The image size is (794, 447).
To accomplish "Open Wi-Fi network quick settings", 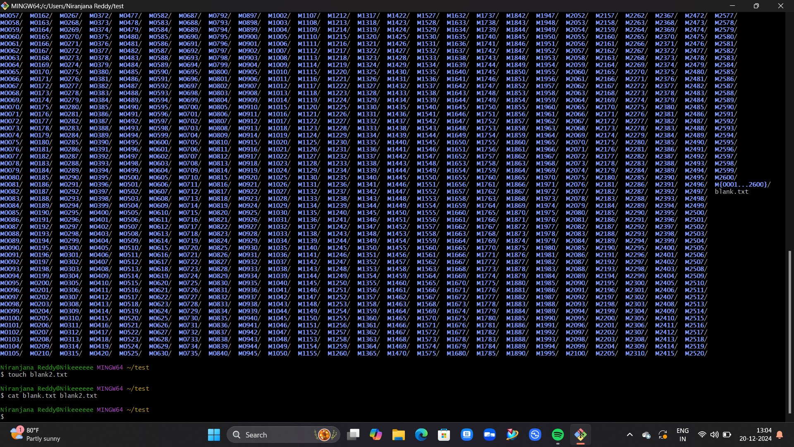I will click(x=702, y=435).
